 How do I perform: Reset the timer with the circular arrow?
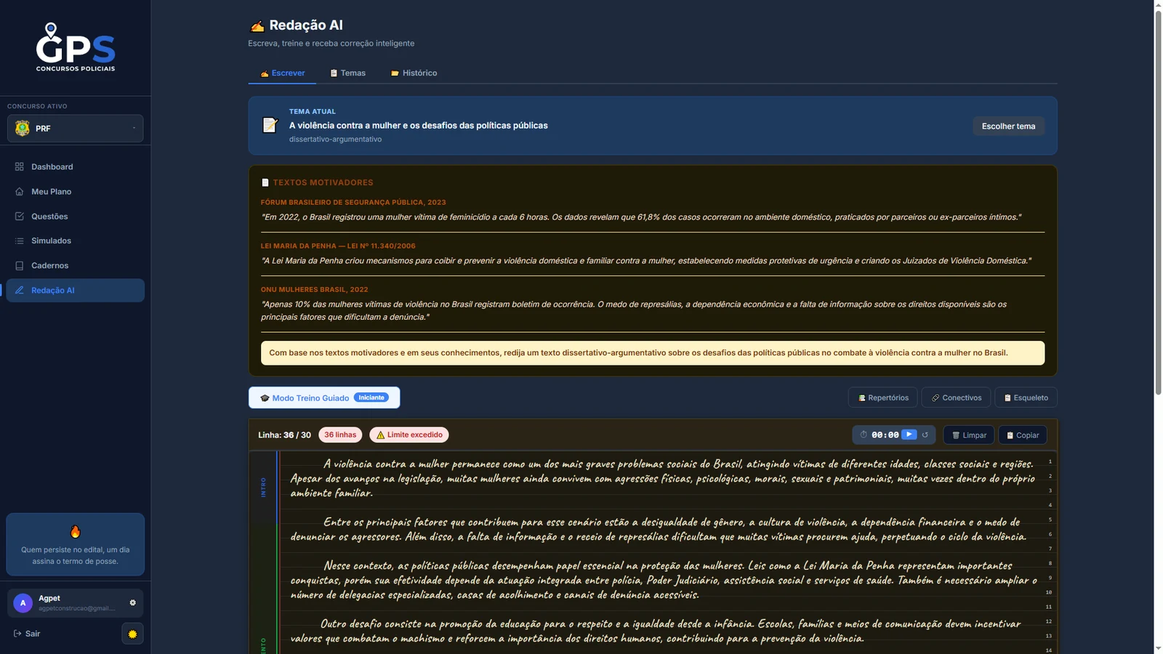pos(925,435)
